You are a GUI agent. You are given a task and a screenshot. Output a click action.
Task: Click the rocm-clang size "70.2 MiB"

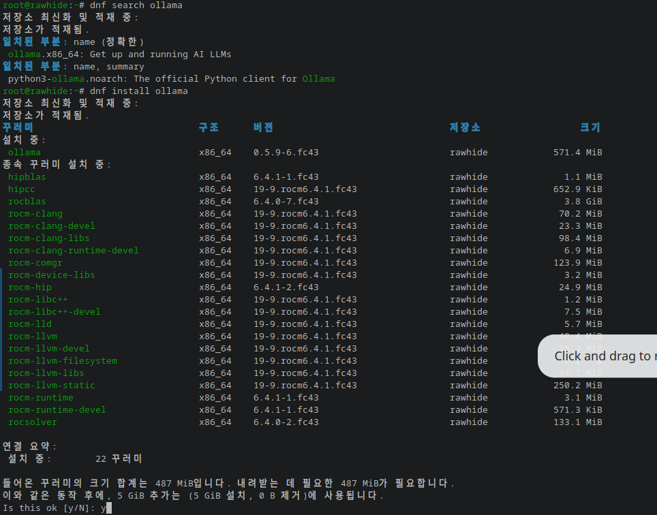[x=581, y=213]
